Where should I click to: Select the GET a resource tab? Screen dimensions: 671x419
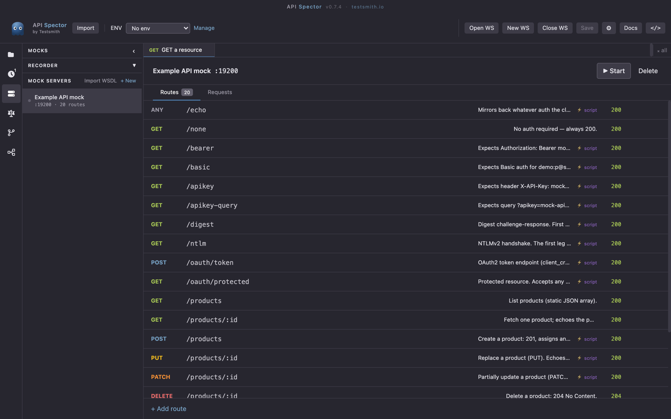click(179, 50)
